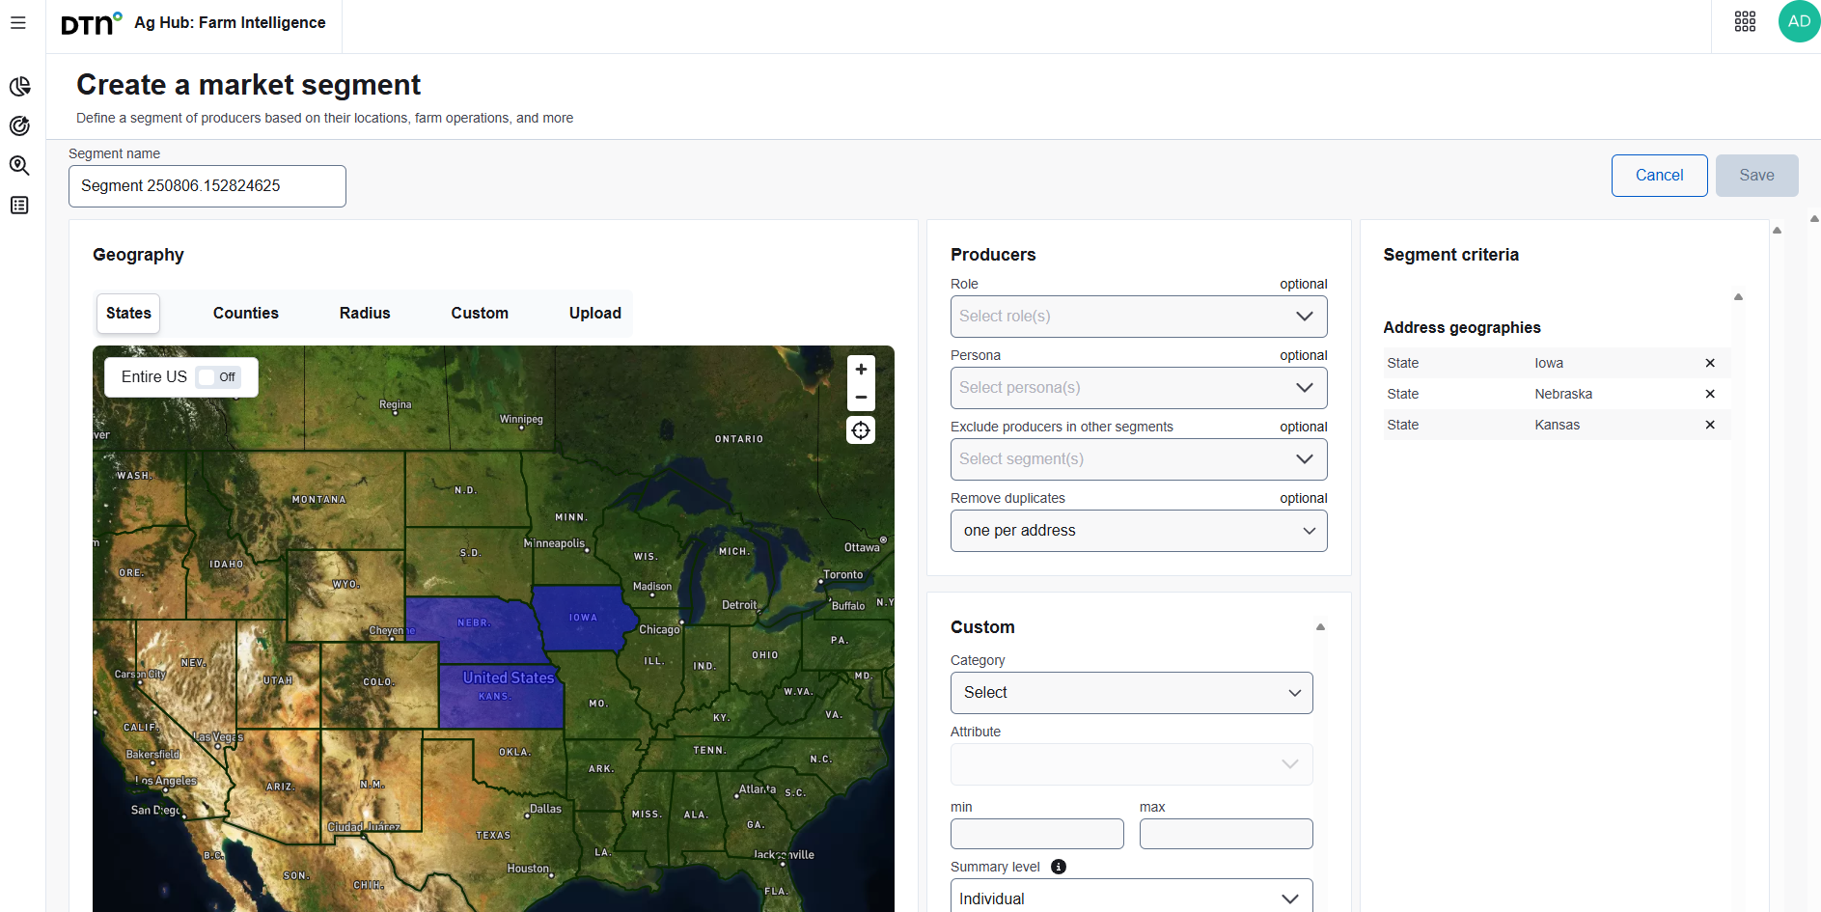Screen dimensions: 1821x912
Task: Switch to the Radius tab
Action: click(365, 314)
